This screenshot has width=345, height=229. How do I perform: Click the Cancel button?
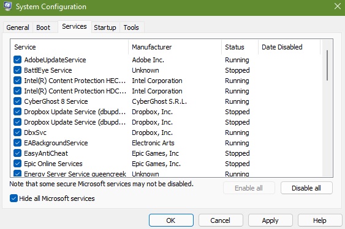221,220
